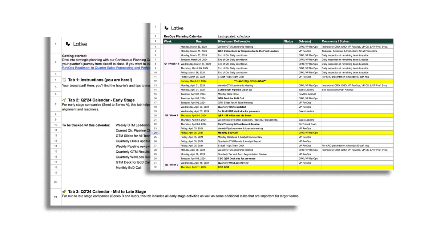The height and width of the screenshot is (228, 436).
Task: Click 'Quarterly OKRs updated' milestone in calendar
Action: (250, 107)
